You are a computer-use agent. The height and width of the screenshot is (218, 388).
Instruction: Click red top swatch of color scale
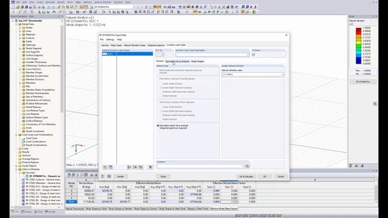[x=358, y=30]
